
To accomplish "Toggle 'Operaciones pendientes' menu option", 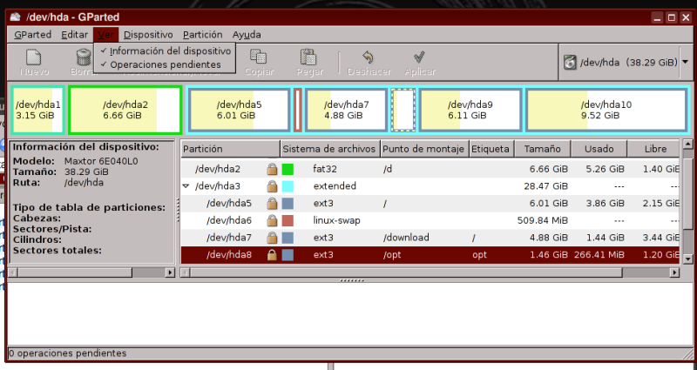I will [165, 64].
